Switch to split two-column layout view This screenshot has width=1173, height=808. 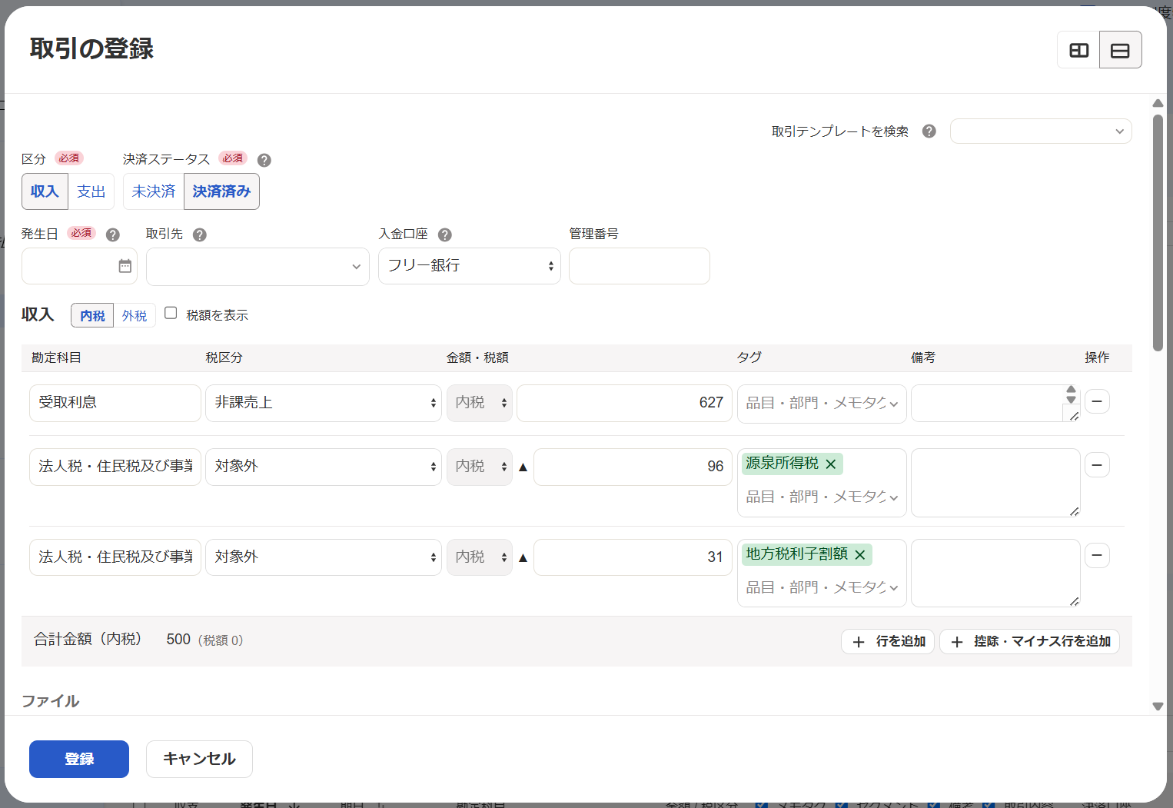click(x=1078, y=50)
